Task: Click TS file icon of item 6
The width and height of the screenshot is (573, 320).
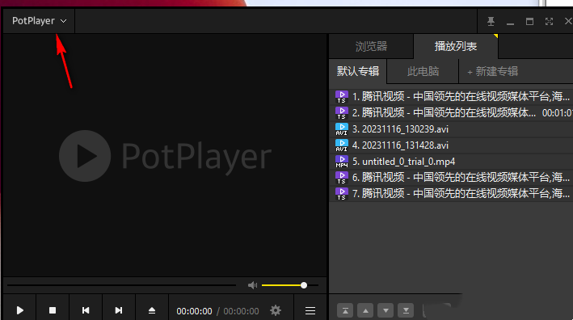Action: click(x=342, y=178)
